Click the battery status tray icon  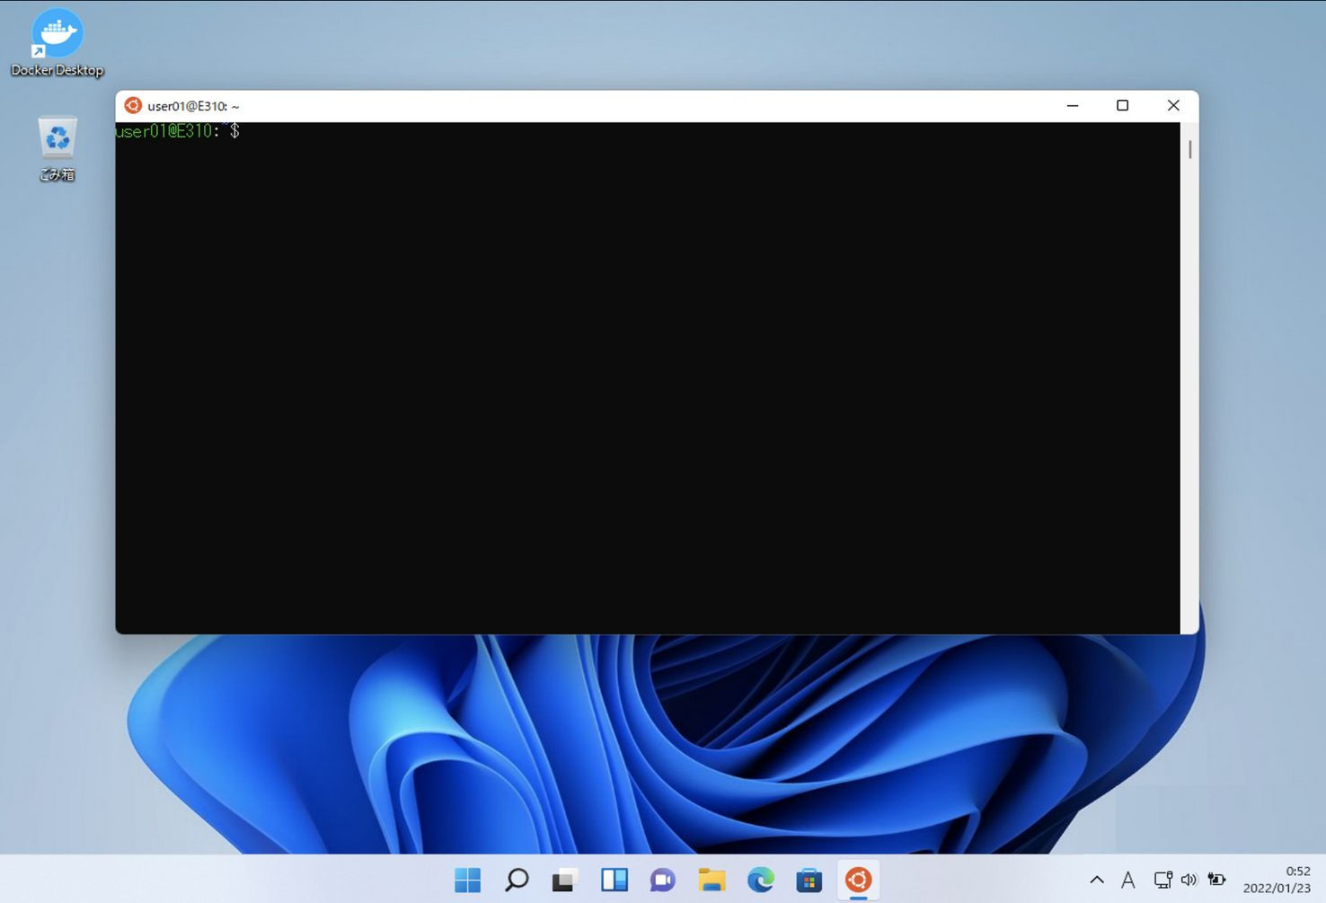(x=1216, y=880)
